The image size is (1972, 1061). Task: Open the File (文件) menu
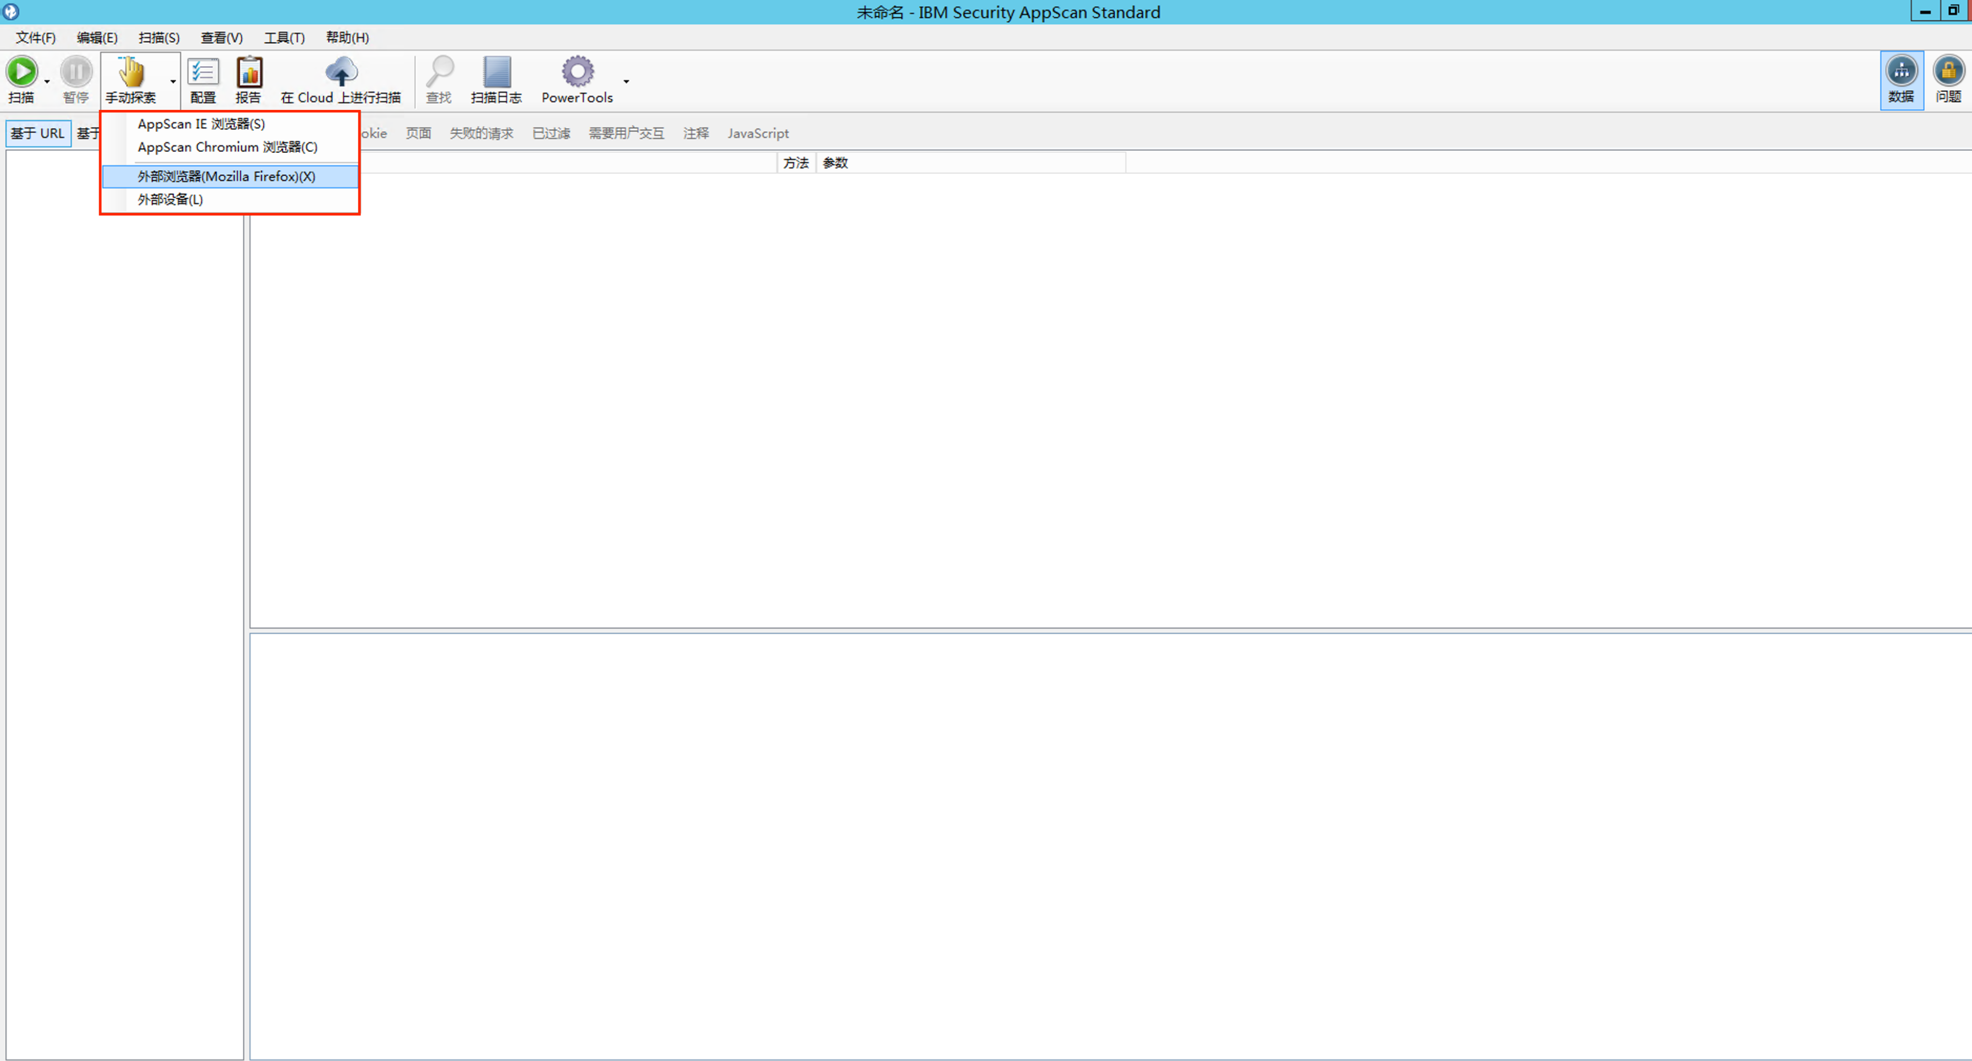(35, 37)
